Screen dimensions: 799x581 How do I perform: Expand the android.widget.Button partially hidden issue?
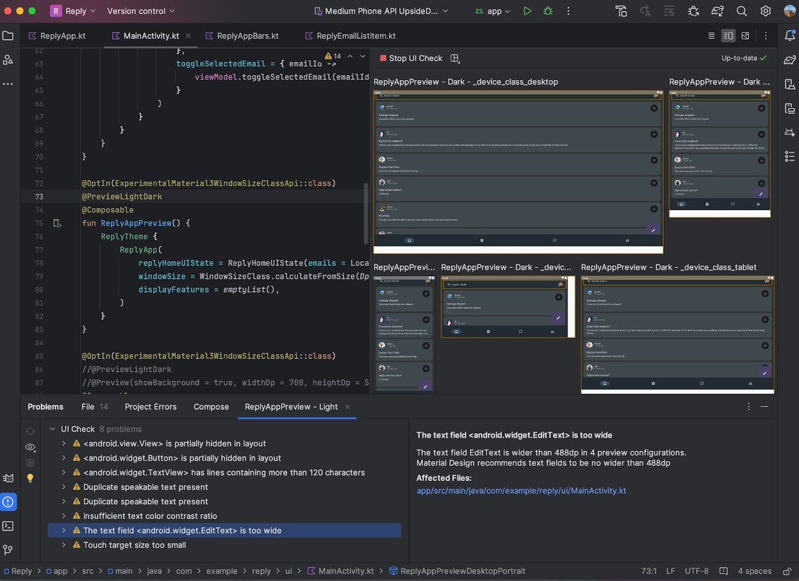(x=64, y=458)
